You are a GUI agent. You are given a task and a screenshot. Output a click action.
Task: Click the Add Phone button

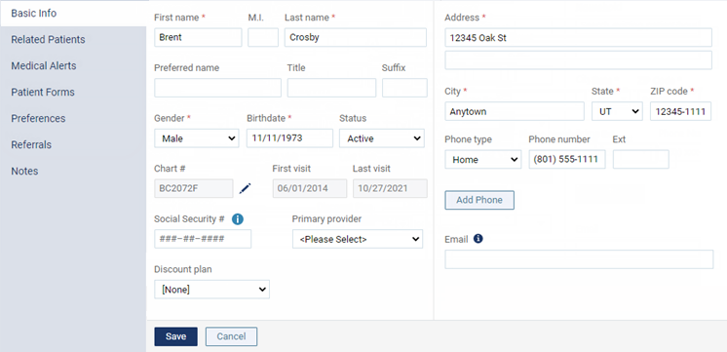point(479,200)
